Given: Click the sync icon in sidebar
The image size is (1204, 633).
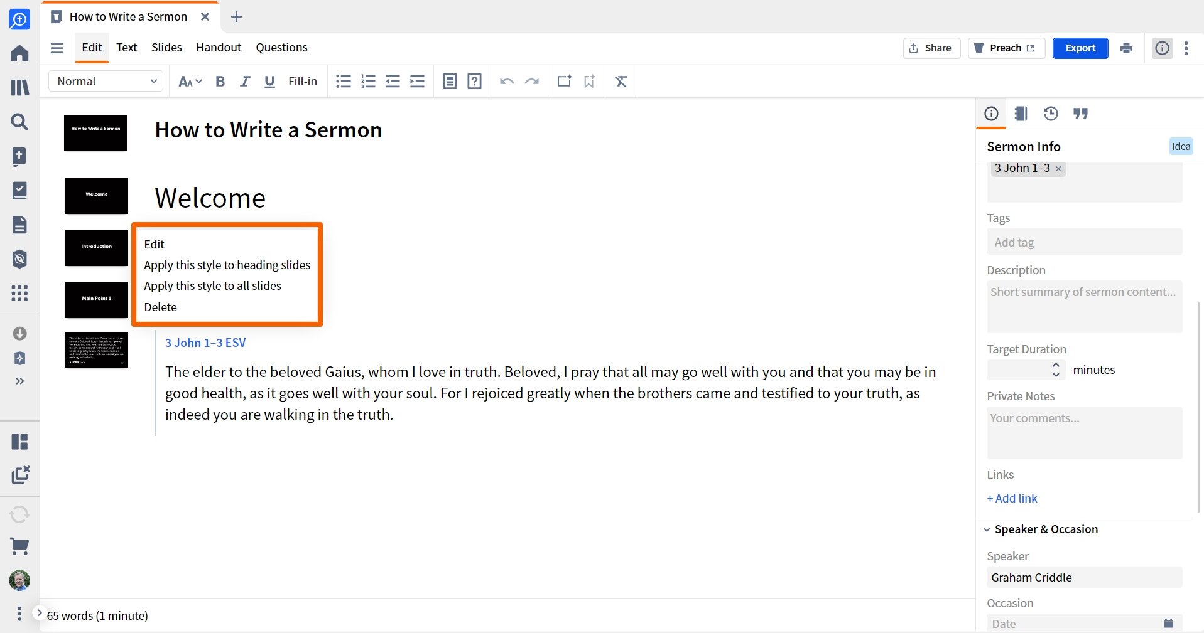Looking at the screenshot, I should [19, 514].
